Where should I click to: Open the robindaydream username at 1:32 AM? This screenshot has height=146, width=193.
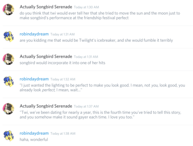tap(34, 79)
